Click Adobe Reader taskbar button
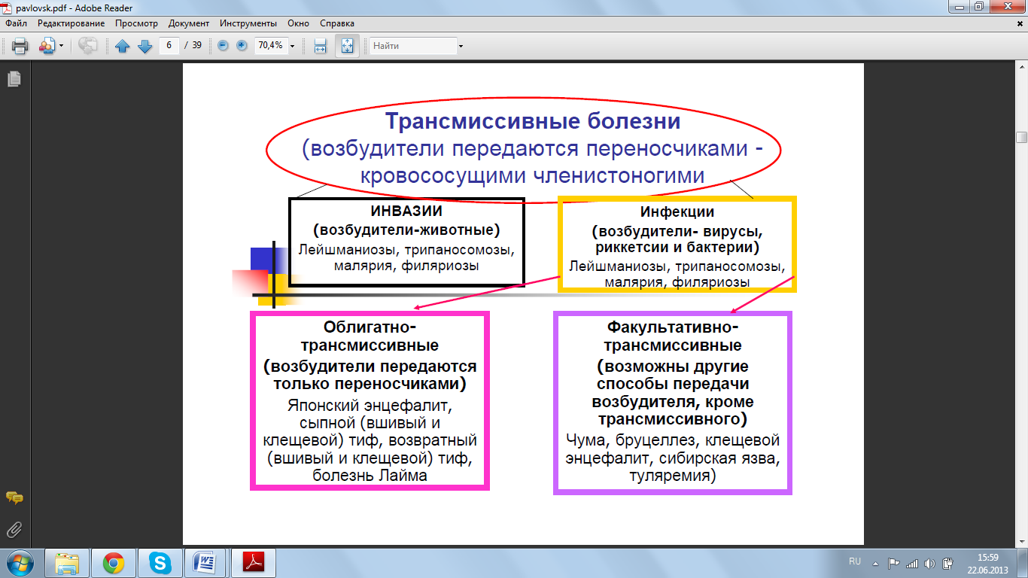The image size is (1028, 578). click(x=254, y=563)
